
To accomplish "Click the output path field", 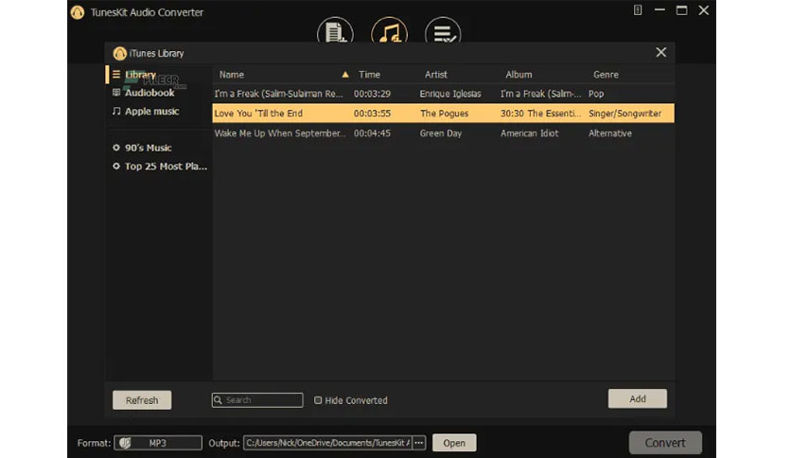I will click(328, 443).
